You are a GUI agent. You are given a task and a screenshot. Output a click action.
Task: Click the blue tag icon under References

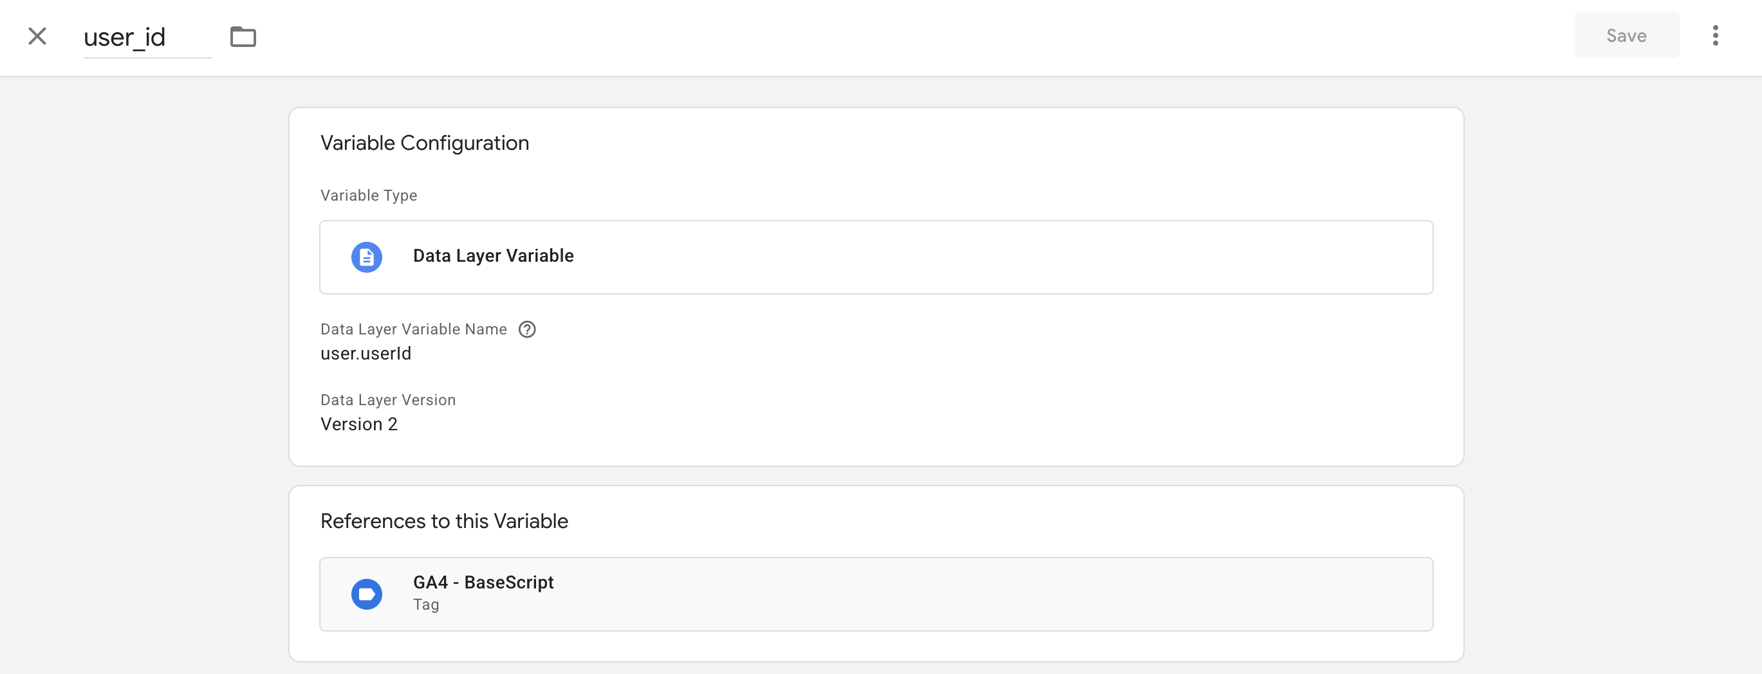point(367,594)
